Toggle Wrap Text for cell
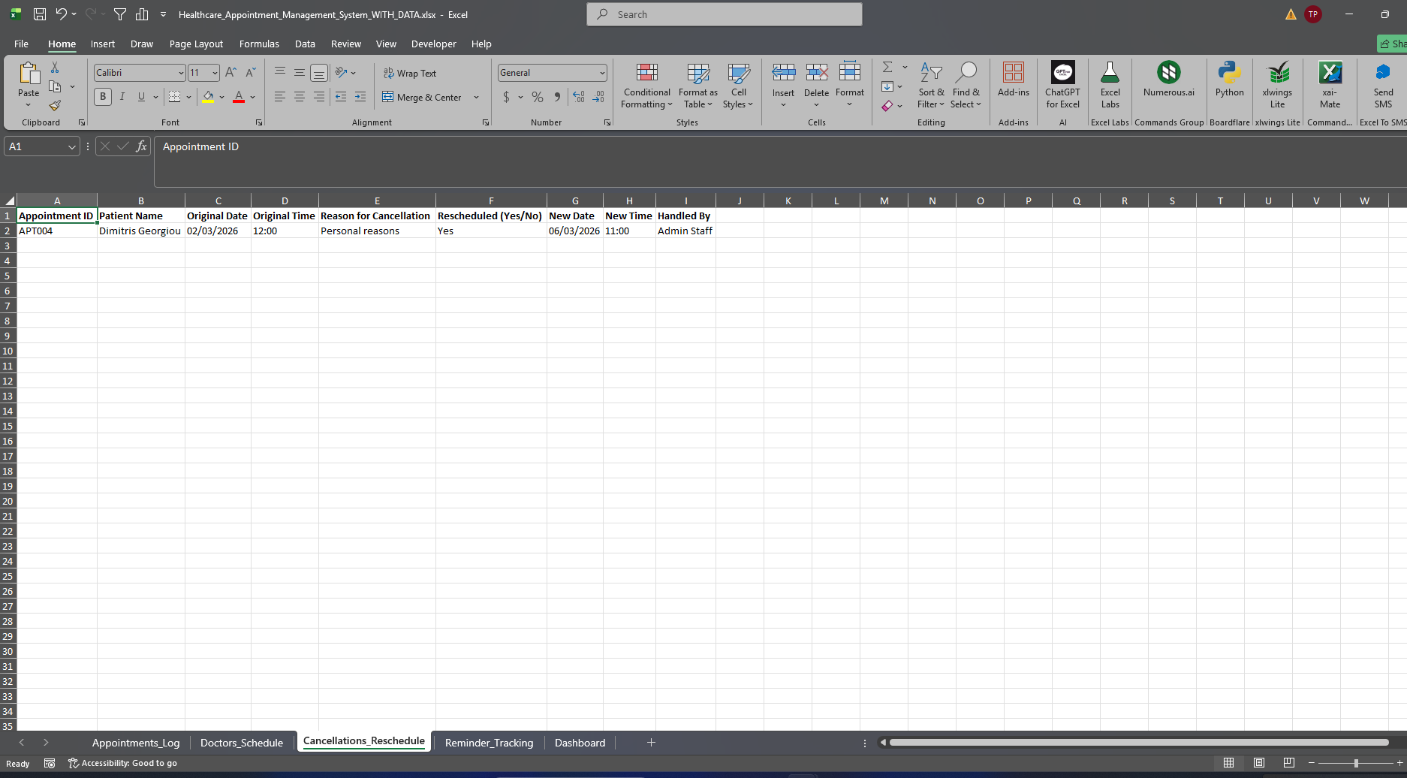The height and width of the screenshot is (778, 1407). (410, 73)
